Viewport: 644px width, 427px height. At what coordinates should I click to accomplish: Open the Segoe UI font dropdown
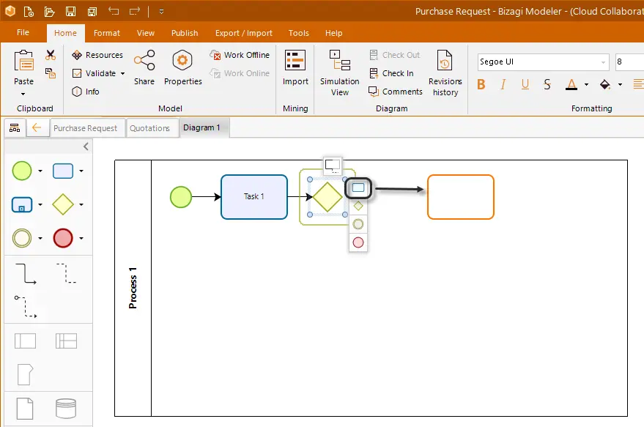click(604, 62)
